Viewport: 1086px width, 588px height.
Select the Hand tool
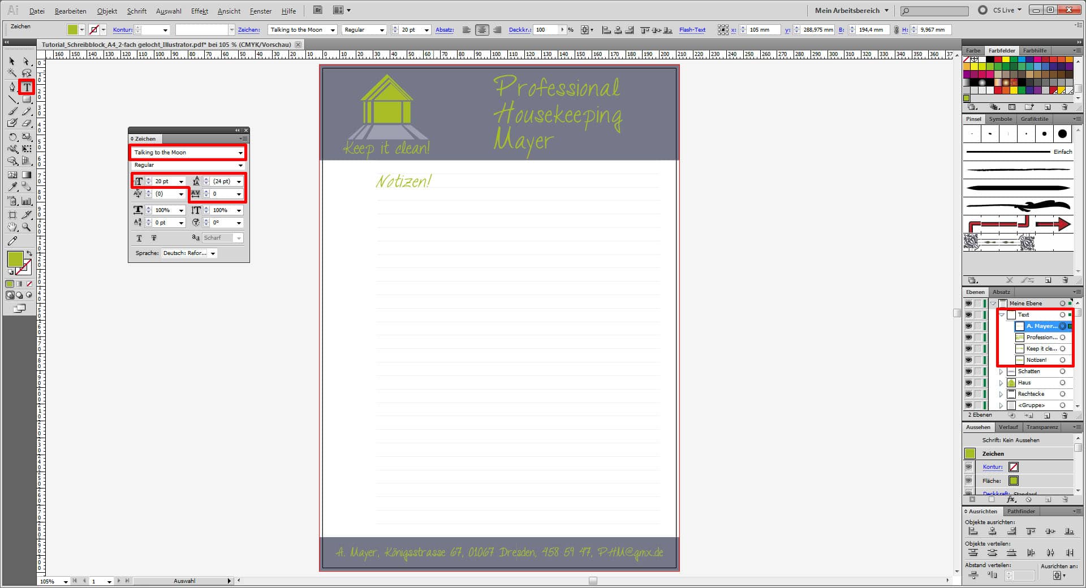(x=12, y=227)
